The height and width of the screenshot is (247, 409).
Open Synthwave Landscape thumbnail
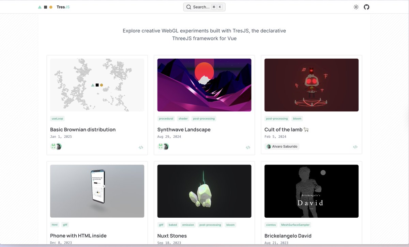pos(204,85)
